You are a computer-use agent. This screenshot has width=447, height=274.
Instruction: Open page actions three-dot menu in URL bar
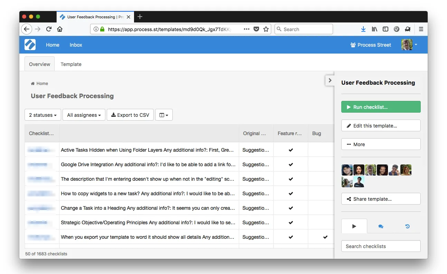[x=247, y=29]
